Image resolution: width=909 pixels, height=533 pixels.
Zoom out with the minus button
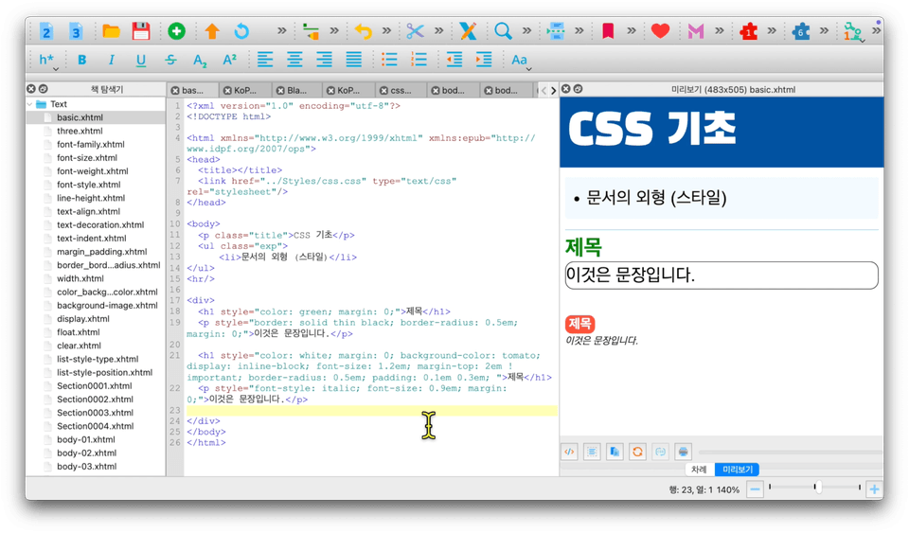tap(755, 489)
